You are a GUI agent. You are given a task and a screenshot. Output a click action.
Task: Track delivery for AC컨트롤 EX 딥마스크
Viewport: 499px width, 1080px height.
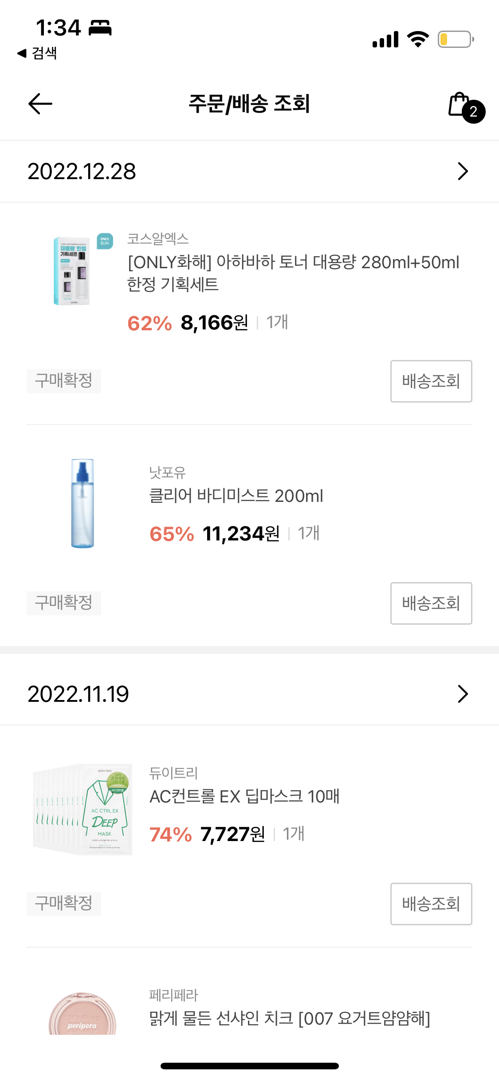click(431, 904)
